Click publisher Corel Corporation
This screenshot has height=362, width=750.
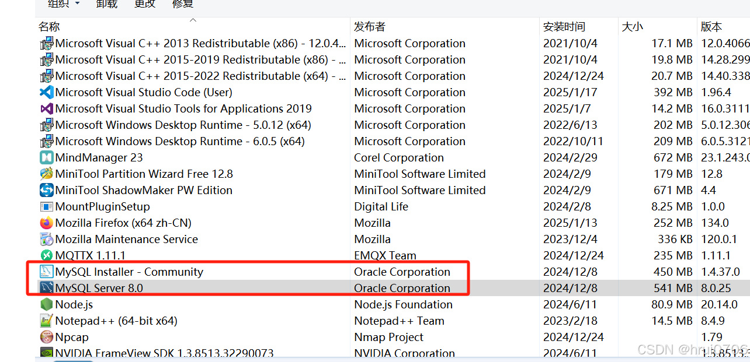click(x=399, y=157)
